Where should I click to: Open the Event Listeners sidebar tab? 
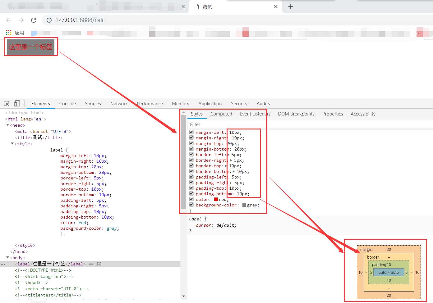(255, 114)
